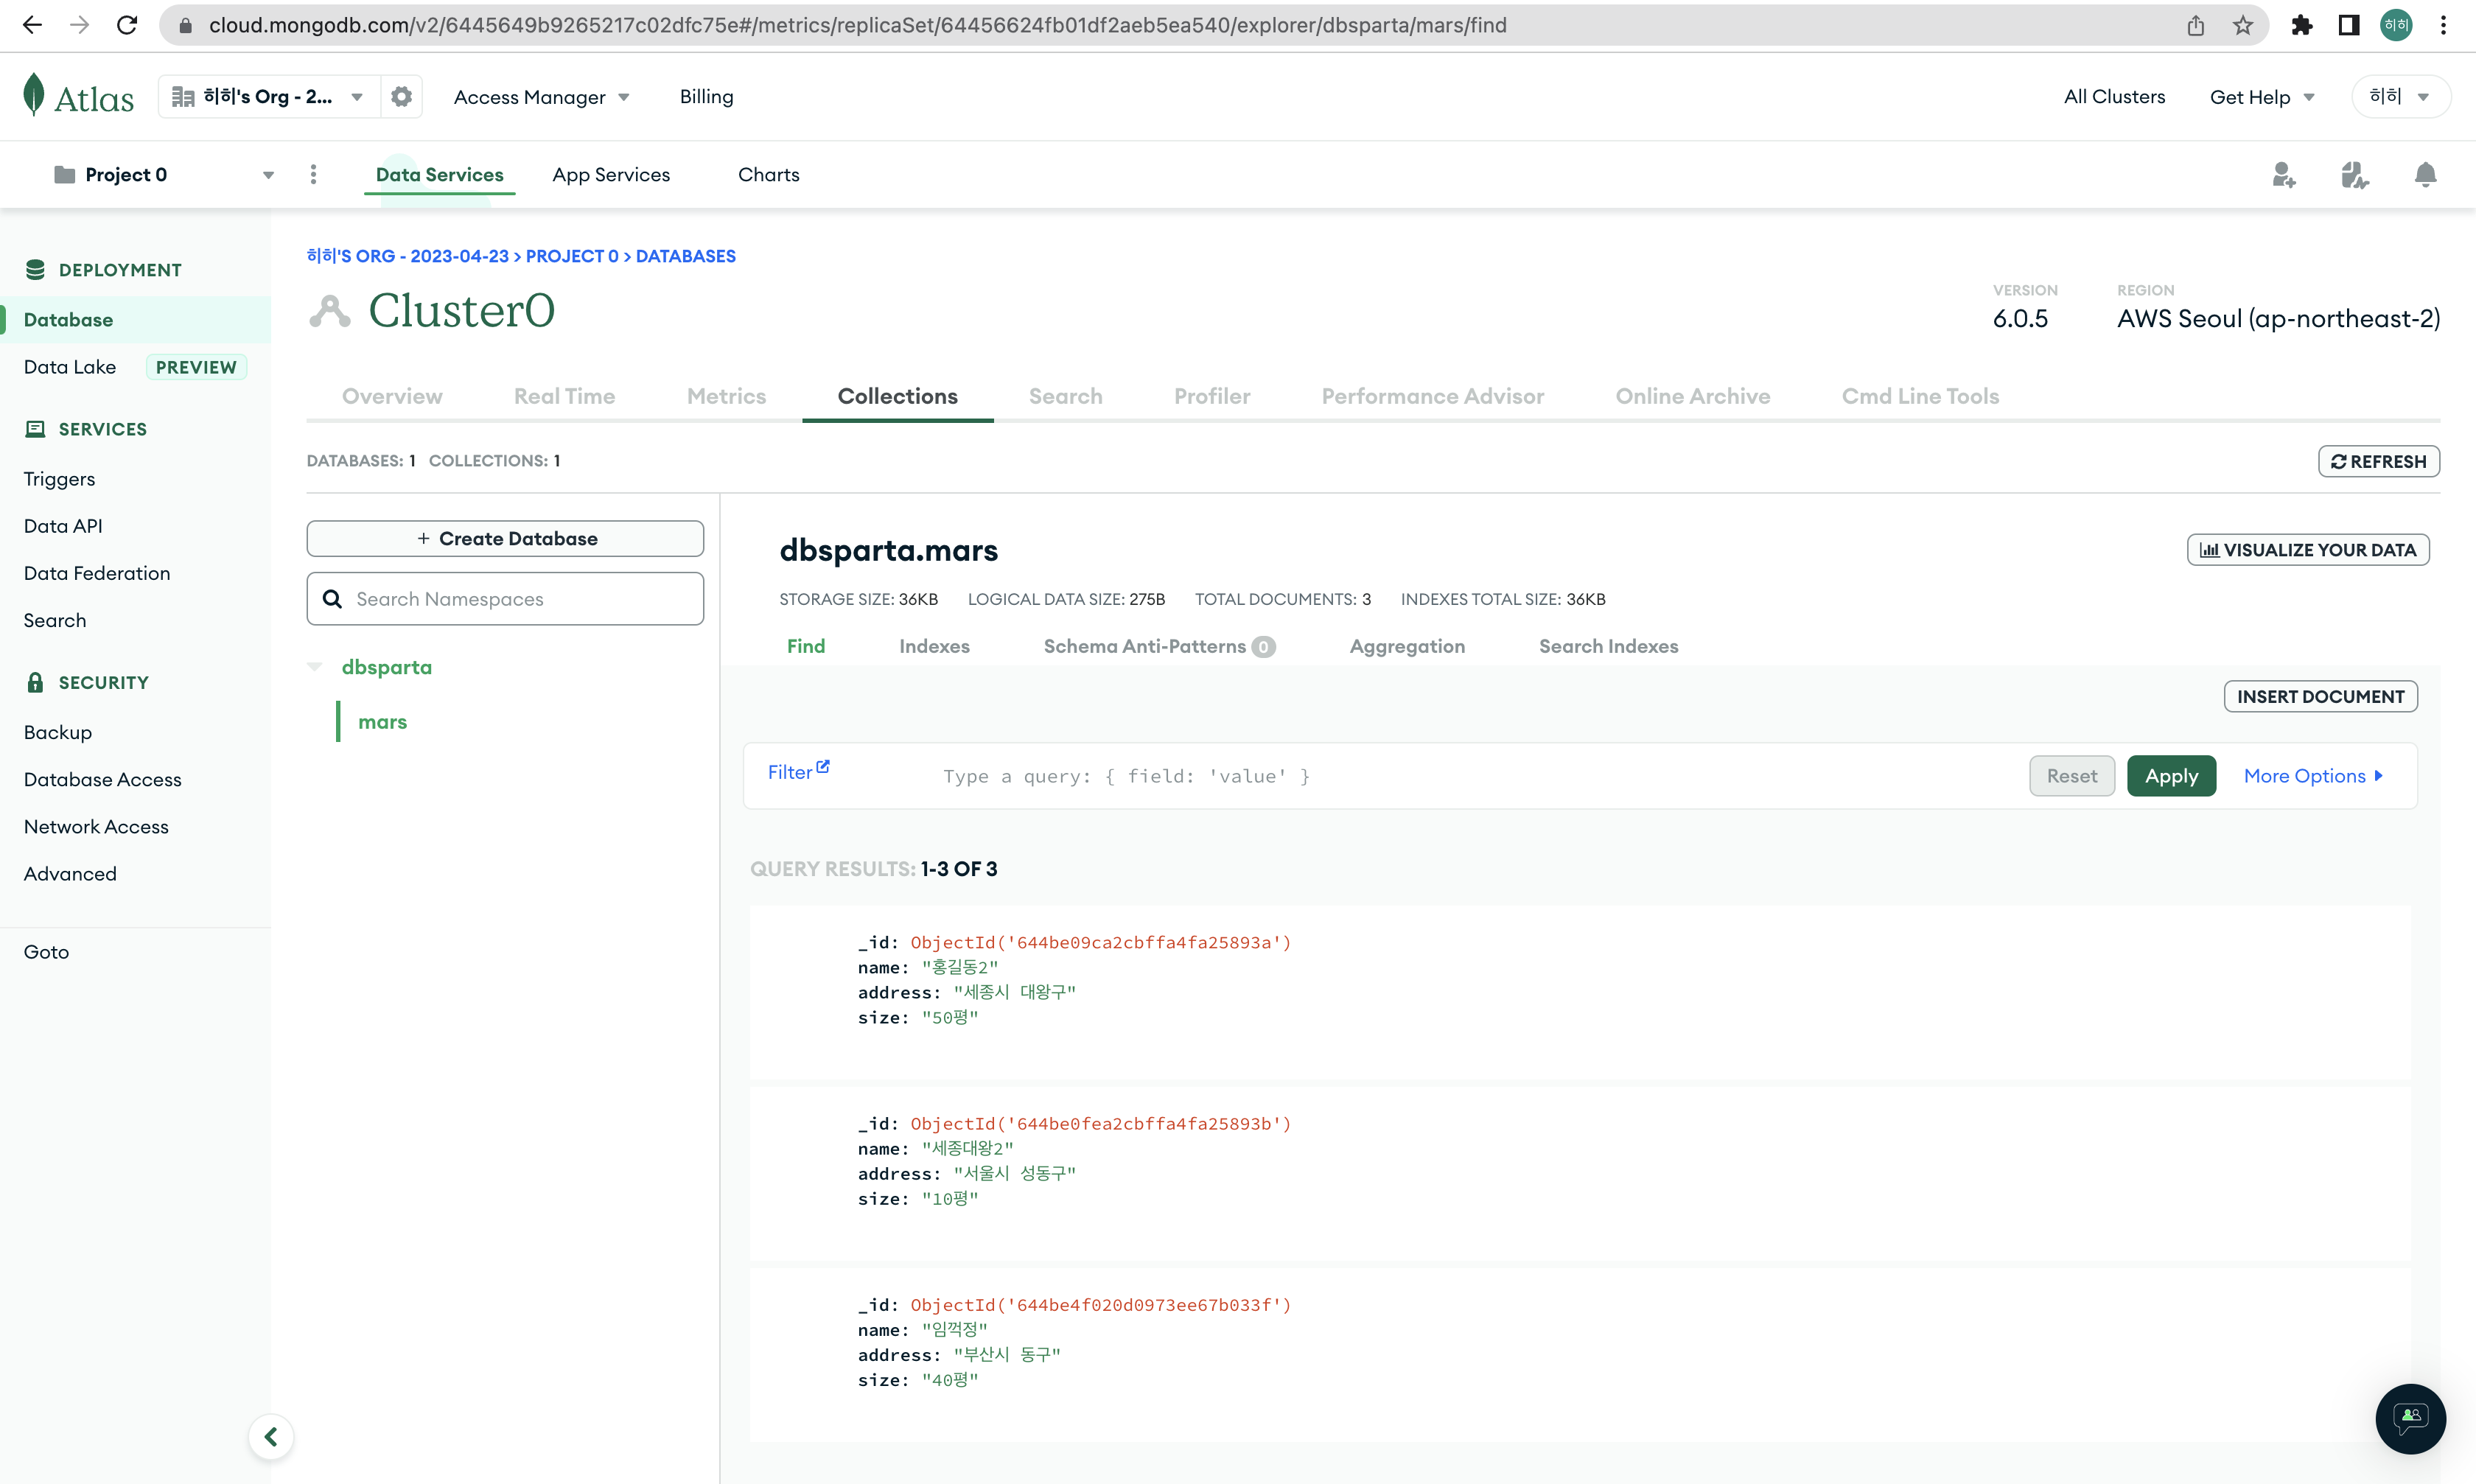Screen dimensions: 2476x1484
Task: Open the Indexes tab of the collection
Action: (x=934, y=646)
